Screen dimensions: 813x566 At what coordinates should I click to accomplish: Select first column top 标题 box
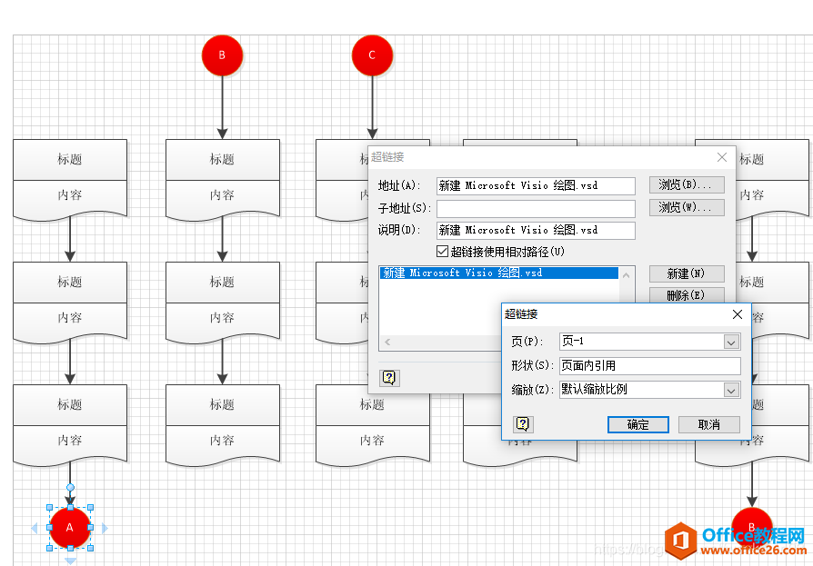[70, 160]
